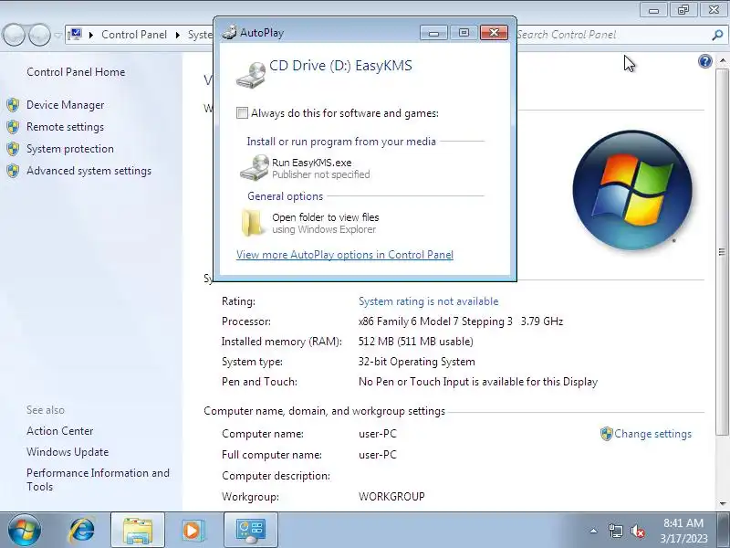This screenshot has height=548, width=730.
Task: Click the muted volume tray icon
Action: 638,531
